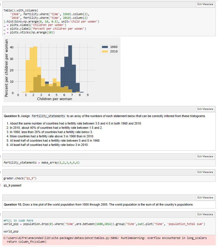Viewport: 218px width, 247px height.
Task: Click the plots.xticks(np.arange(10)) code line
Action: (29, 33)
